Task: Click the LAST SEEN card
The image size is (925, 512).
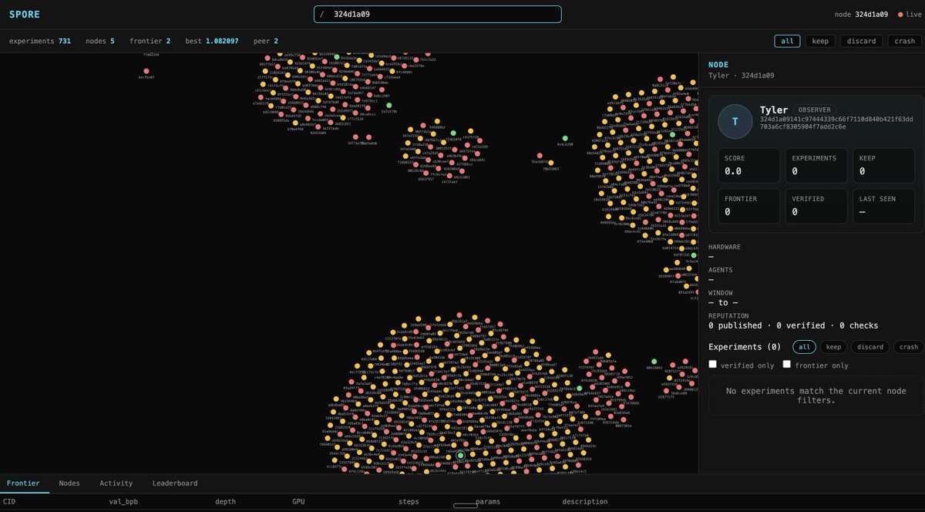Action: point(883,206)
